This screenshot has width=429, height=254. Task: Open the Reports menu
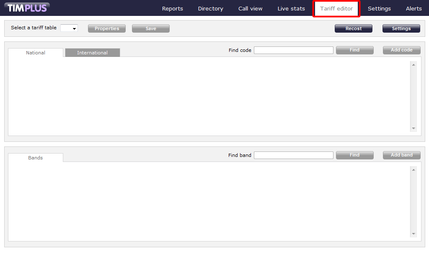pyautogui.click(x=172, y=8)
